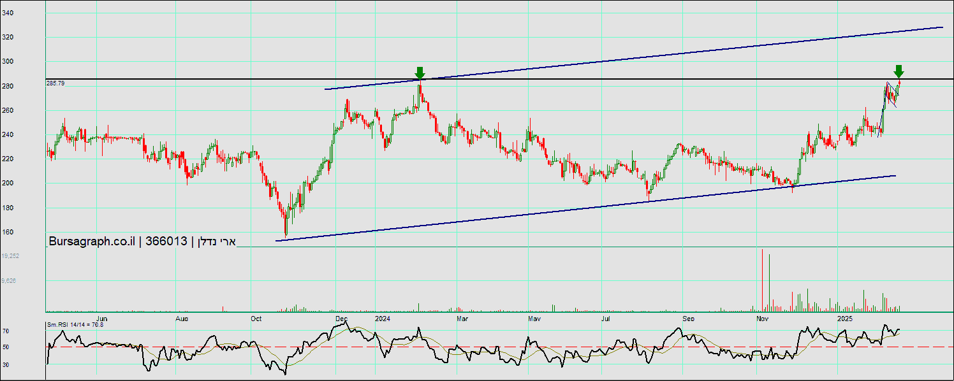Click the tallest volume bar in November

pyautogui.click(x=762, y=280)
